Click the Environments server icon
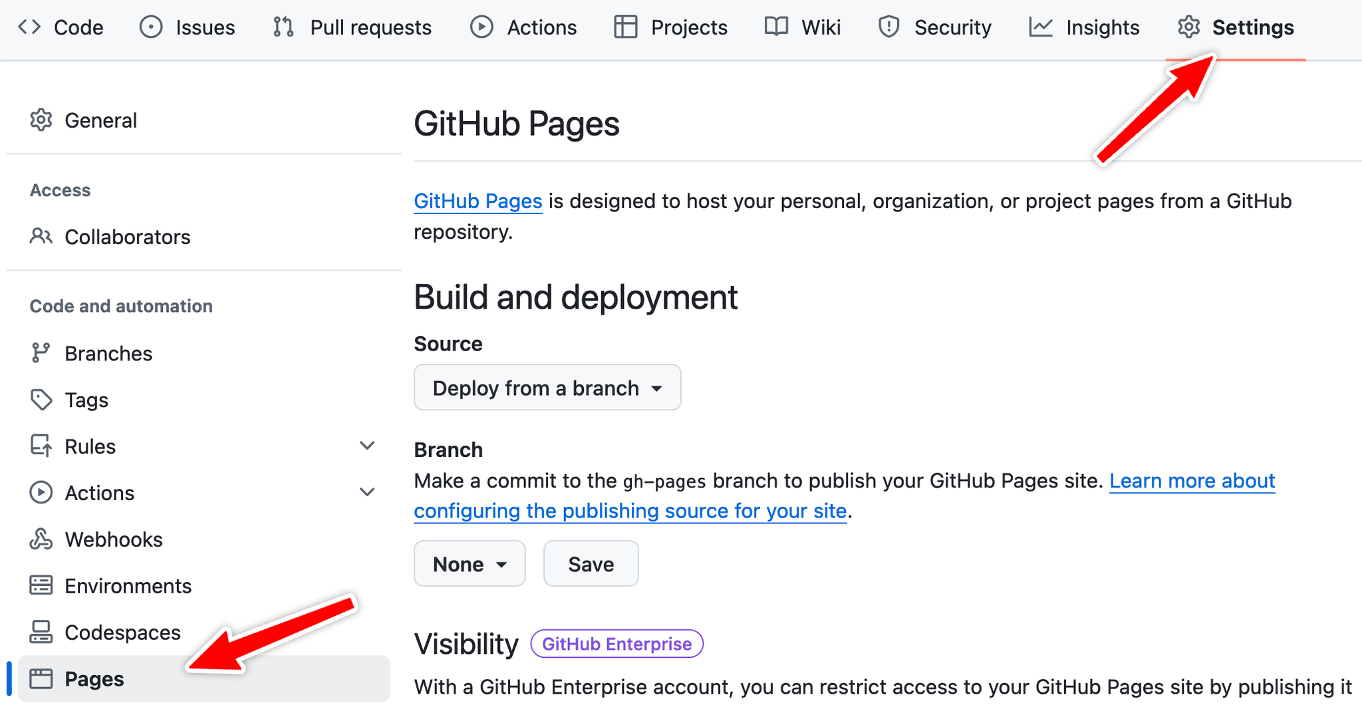Image resolution: width=1362 pixels, height=707 pixels. point(41,585)
